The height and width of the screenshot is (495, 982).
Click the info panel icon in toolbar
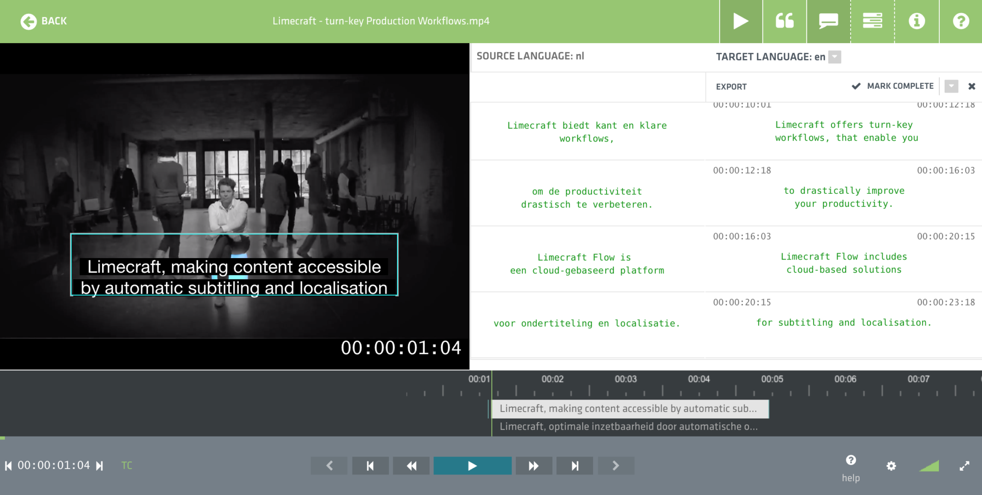tap(917, 21)
